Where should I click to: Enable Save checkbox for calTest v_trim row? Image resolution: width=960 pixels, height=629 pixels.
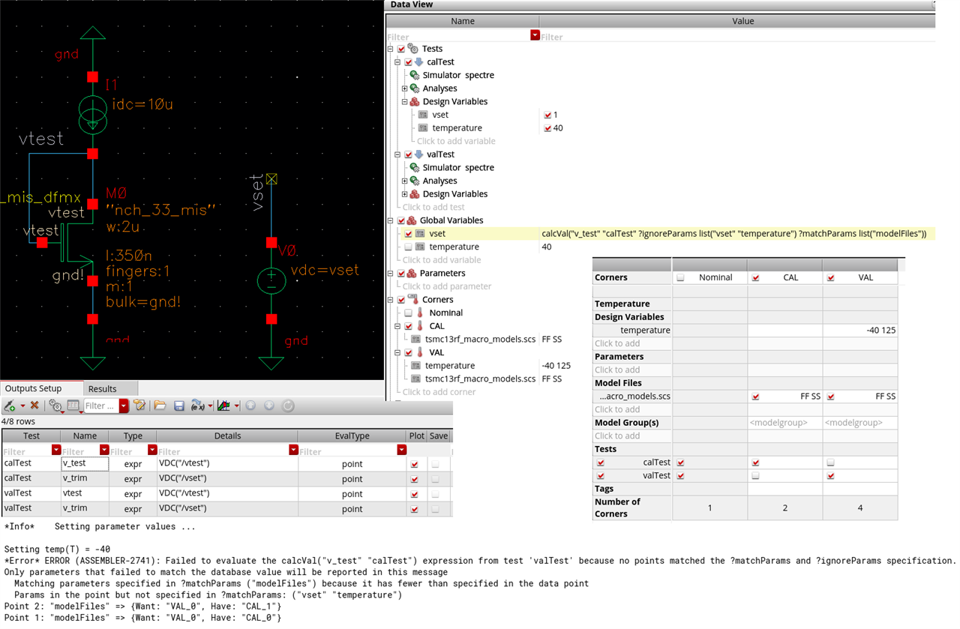pos(435,479)
